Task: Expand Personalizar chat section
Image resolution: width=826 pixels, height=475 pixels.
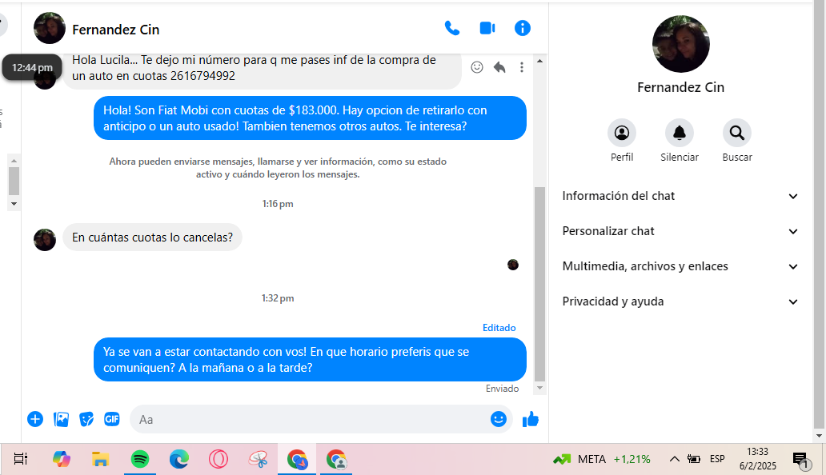Action: coord(680,231)
